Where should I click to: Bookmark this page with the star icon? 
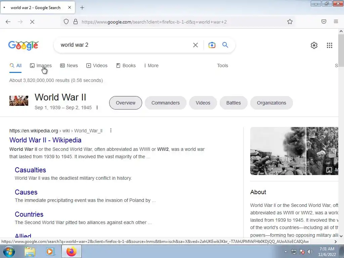tap(290, 21)
